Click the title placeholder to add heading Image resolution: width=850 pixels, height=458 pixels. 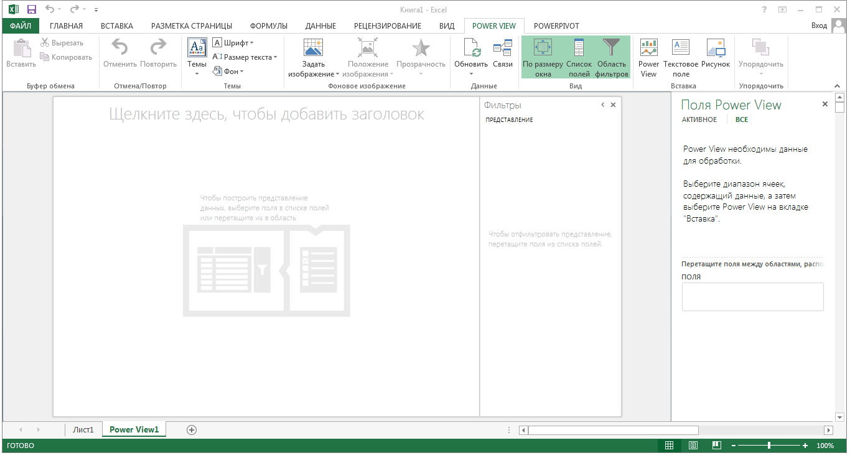coord(266,114)
